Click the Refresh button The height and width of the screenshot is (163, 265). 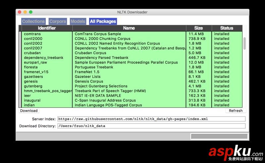[x=236, y=111]
